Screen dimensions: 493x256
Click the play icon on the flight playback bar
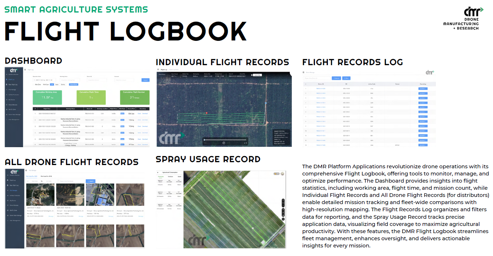(224, 143)
